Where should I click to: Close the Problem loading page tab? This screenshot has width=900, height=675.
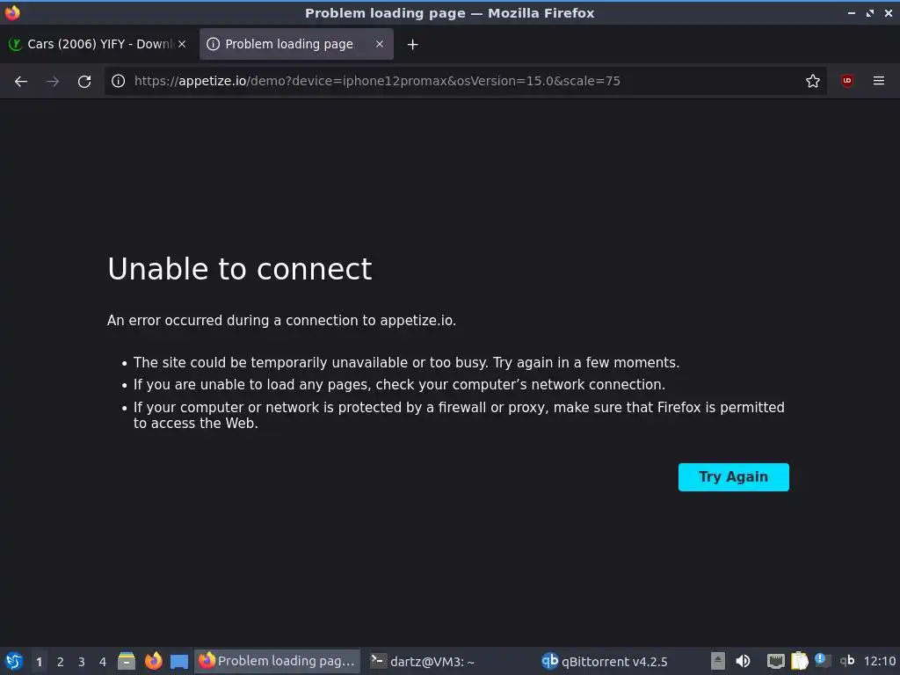[x=380, y=44]
